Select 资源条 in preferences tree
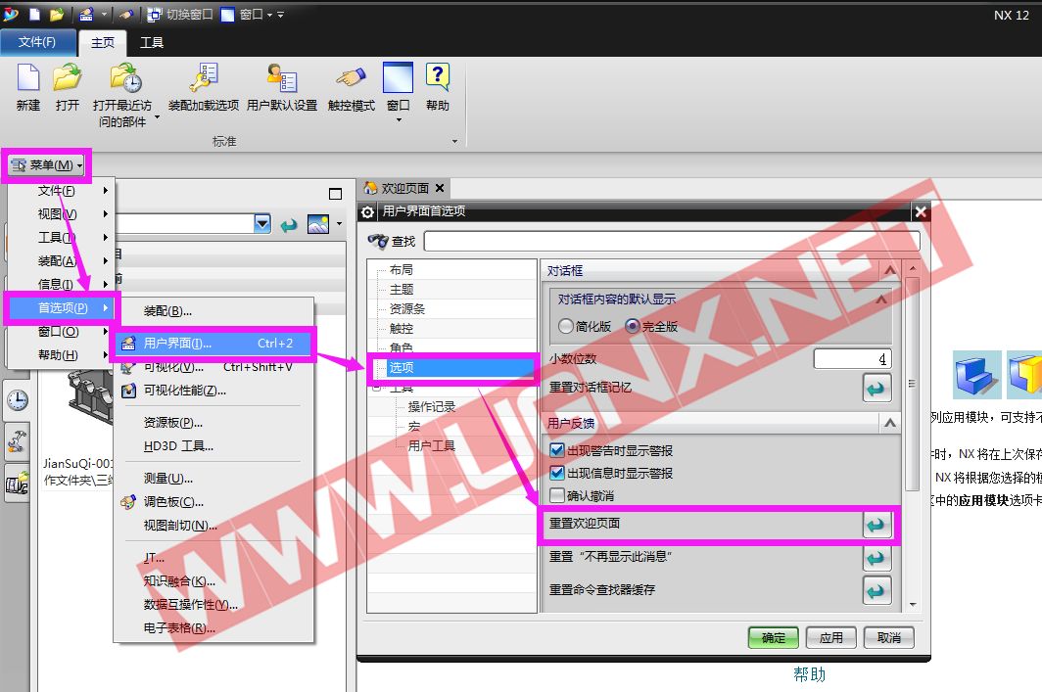 pos(406,309)
